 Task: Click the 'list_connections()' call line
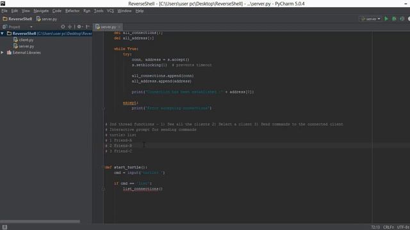(x=143, y=189)
